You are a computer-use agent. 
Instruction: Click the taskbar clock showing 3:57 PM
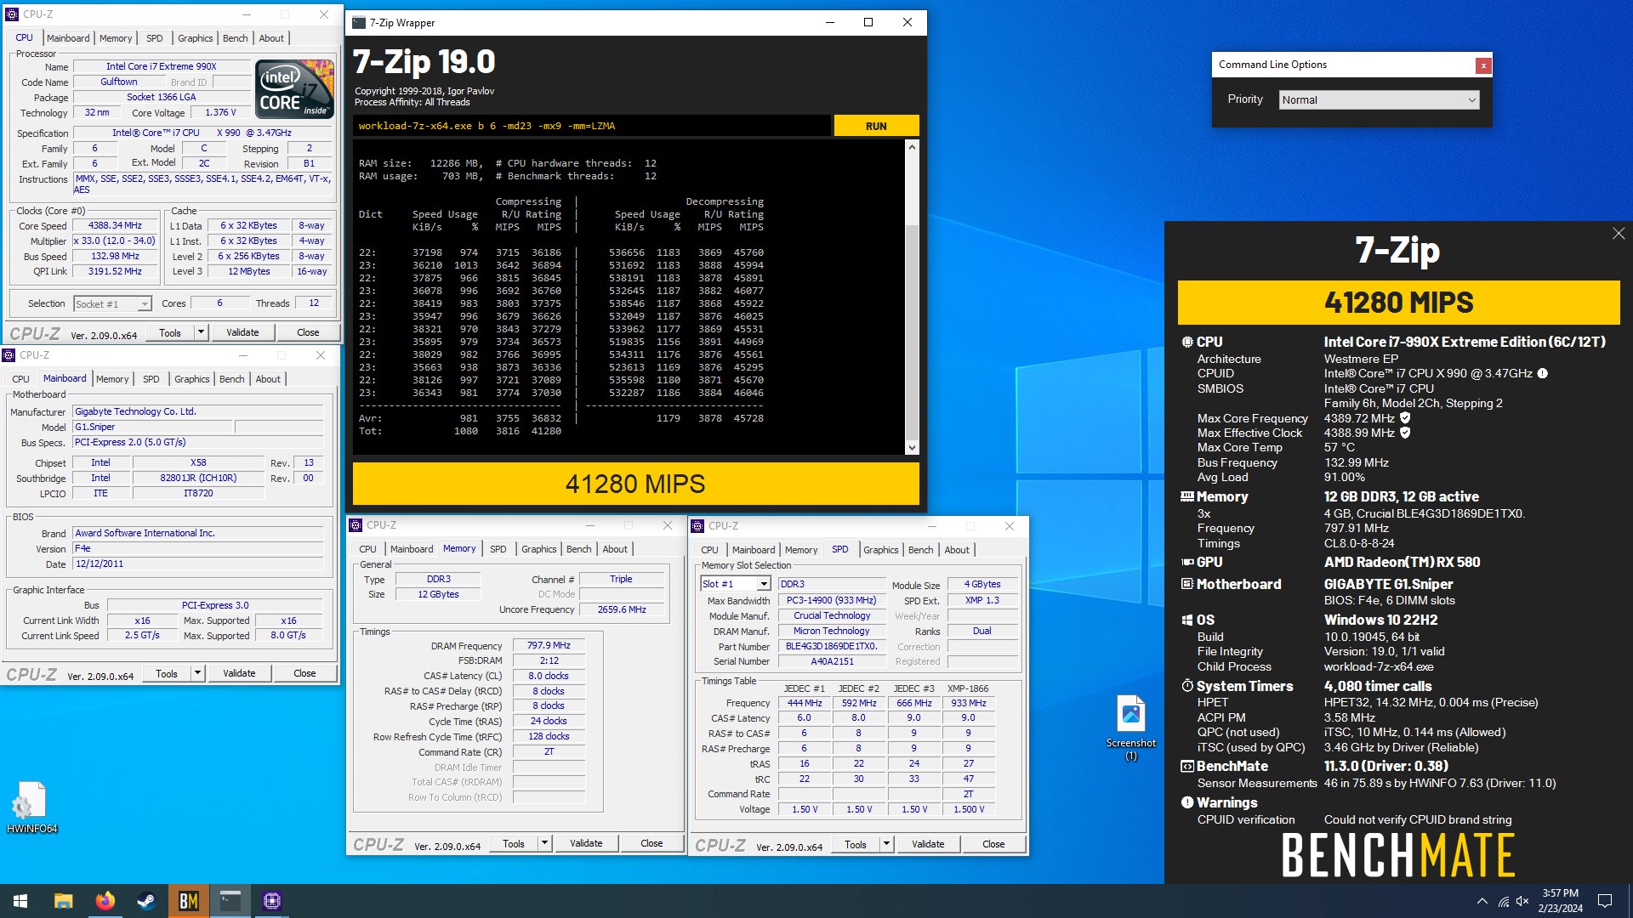tap(1560, 901)
